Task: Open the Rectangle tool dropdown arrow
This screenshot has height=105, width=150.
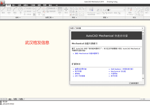Action: 9,14
